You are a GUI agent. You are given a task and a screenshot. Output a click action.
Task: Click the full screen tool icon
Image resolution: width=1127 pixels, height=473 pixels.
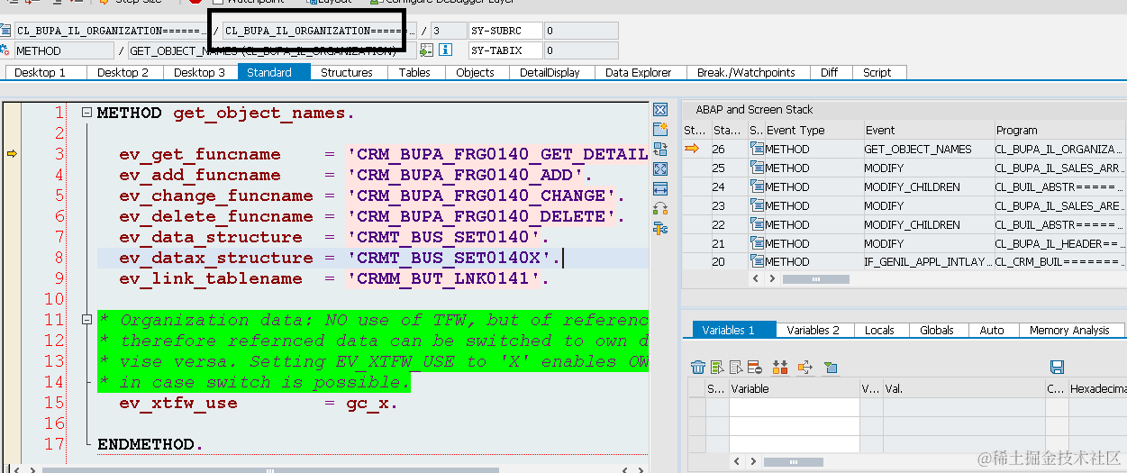click(660, 169)
